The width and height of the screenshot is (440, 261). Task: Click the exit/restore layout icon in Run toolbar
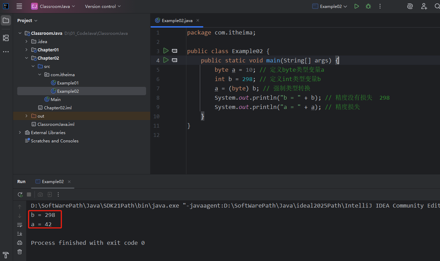(50, 194)
